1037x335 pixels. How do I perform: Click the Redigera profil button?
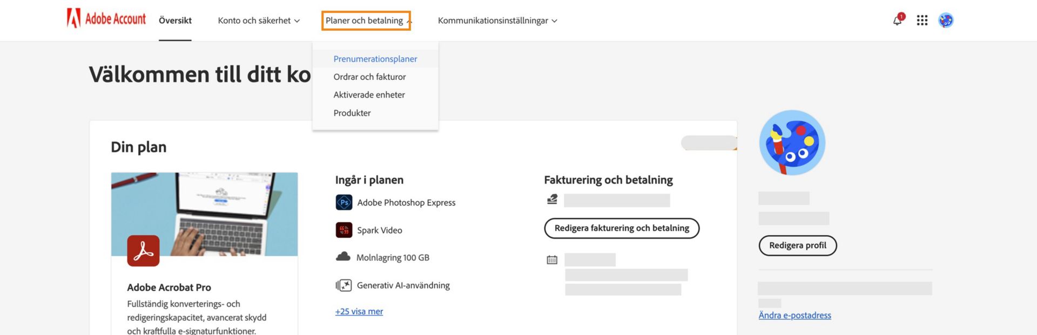pyautogui.click(x=798, y=245)
